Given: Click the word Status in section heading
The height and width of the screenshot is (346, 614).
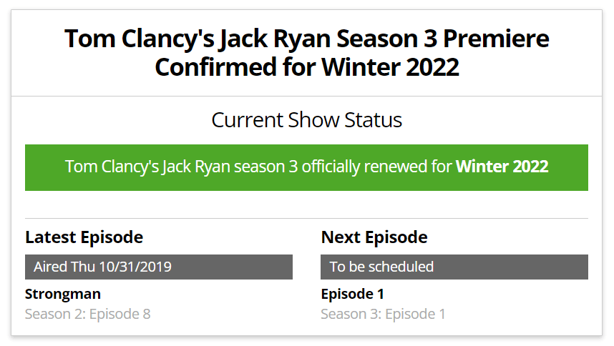Looking at the screenshot, I should click(x=373, y=119).
